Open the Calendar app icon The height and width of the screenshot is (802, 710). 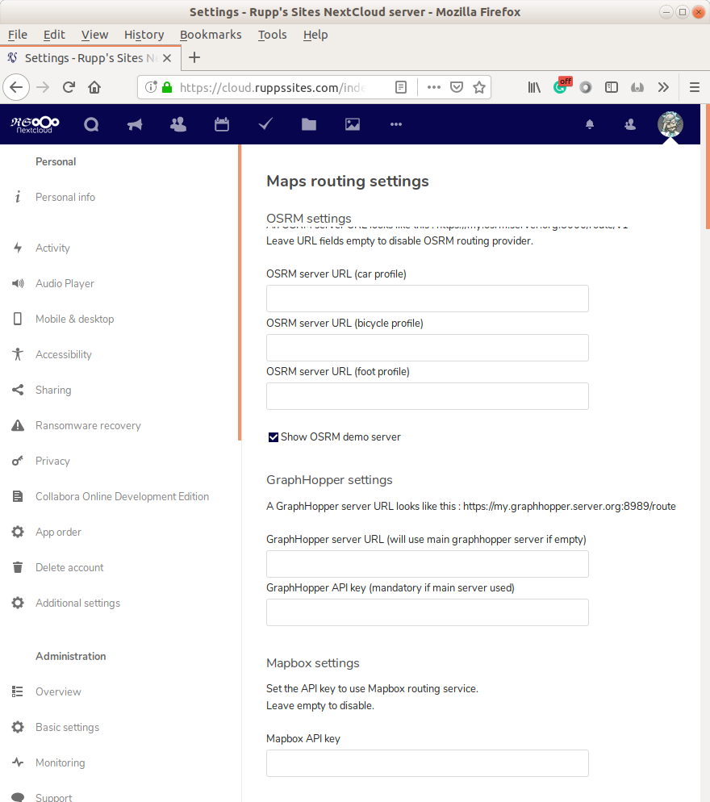click(x=222, y=124)
